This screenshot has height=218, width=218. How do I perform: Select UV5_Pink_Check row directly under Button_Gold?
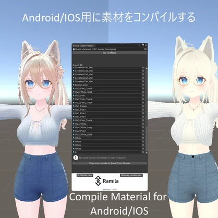pos(108,89)
